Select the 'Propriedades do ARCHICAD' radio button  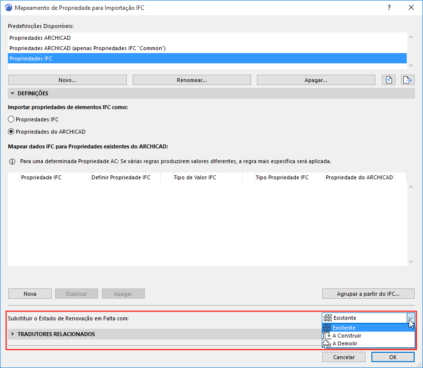pos(11,132)
